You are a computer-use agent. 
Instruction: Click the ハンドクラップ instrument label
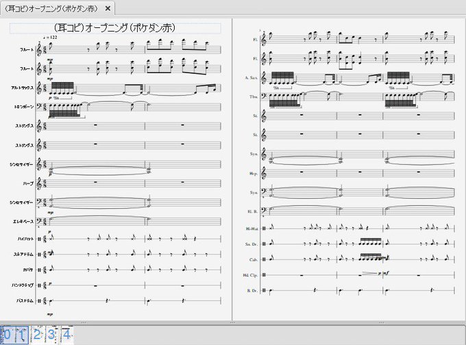pyautogui.click(x=23, y=285)
